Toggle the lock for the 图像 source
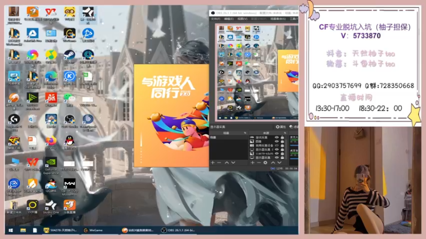This screenshot has width=426, height=239. click(x=282, y=141)
